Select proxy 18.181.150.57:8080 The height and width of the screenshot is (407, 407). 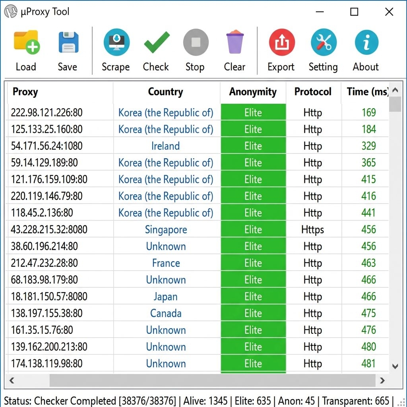point(49,297)
